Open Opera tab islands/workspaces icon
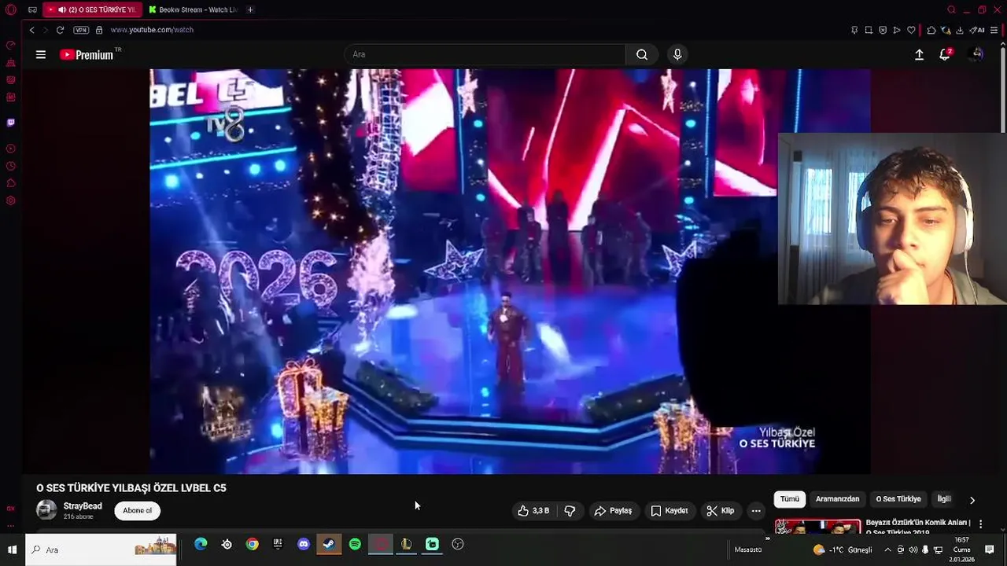1007x566 pixels. click(32, 9)
